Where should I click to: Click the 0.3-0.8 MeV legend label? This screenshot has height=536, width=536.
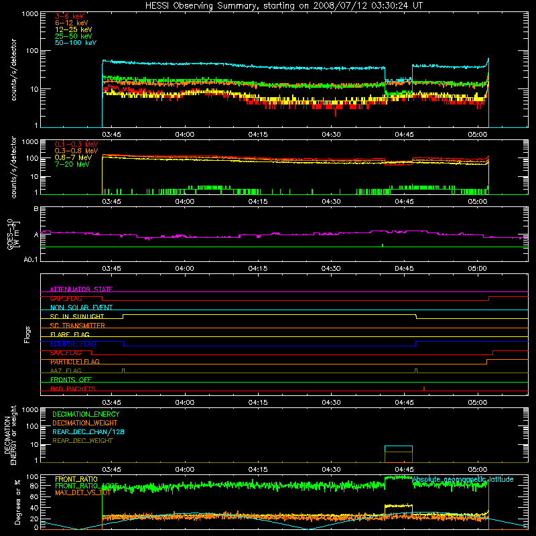(76, 151)
